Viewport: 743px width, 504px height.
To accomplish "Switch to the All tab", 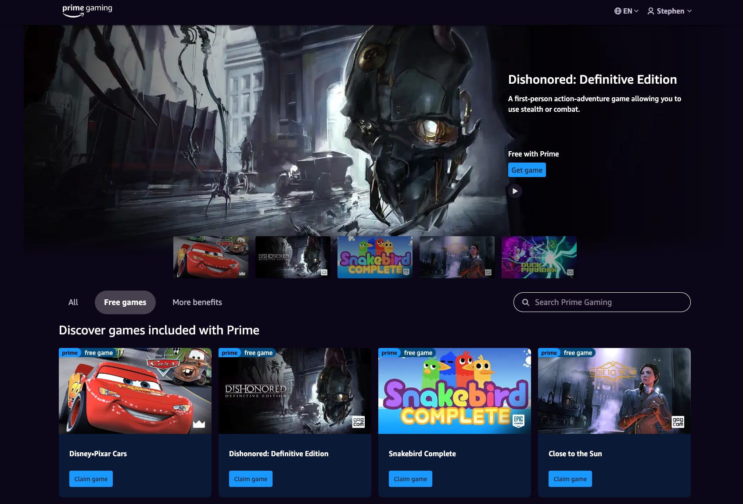I will pyautogui.click(x=73, y=302).
